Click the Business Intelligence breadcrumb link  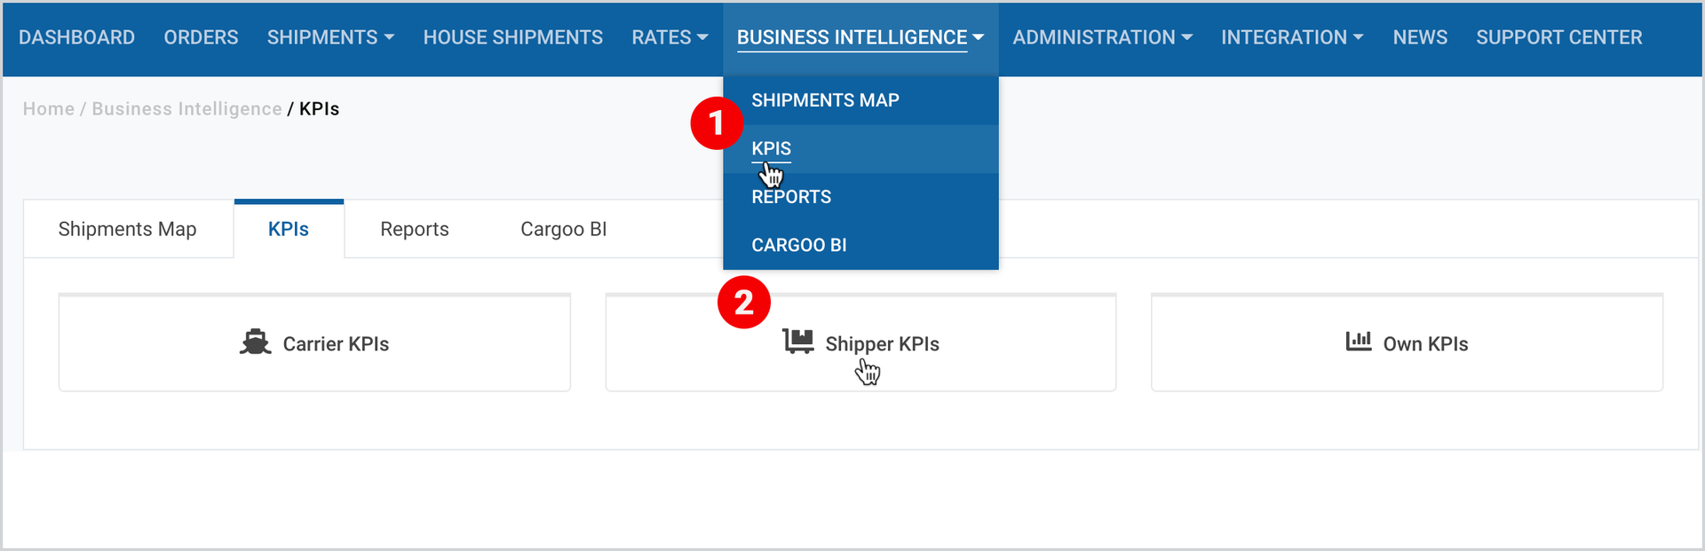tap(186, 108)
